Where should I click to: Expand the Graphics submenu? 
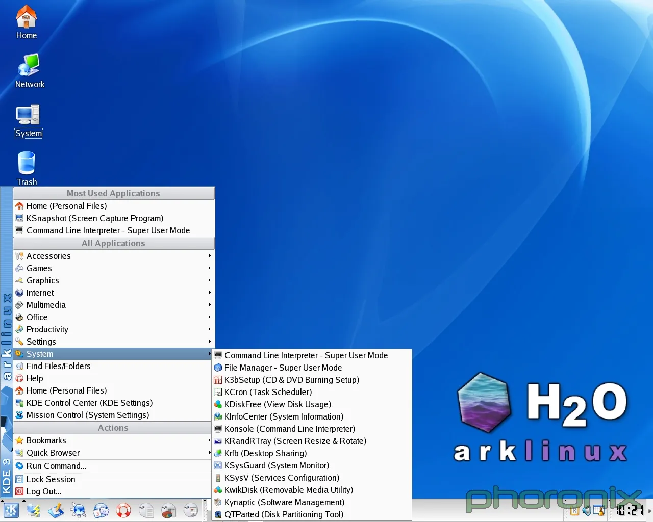[114, 280]
